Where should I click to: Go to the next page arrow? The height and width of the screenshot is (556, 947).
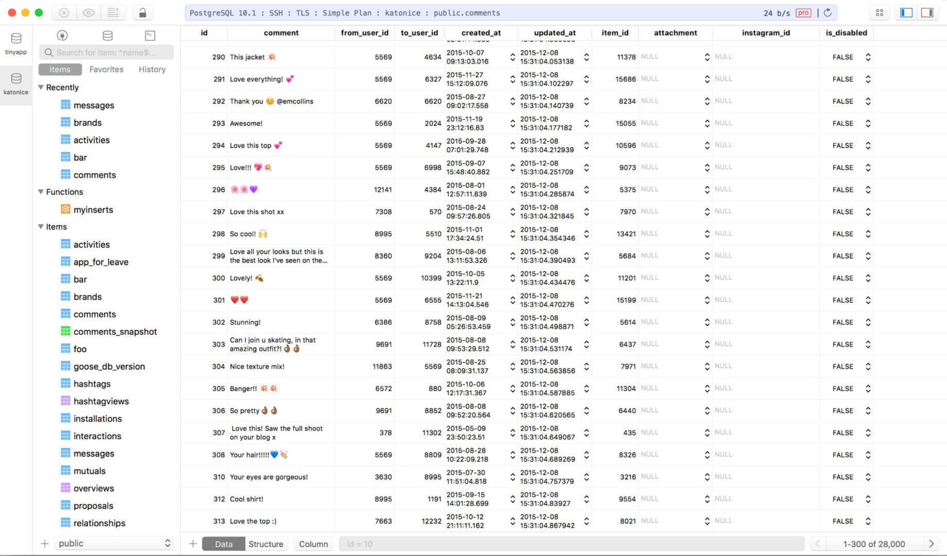click(931, 544)
